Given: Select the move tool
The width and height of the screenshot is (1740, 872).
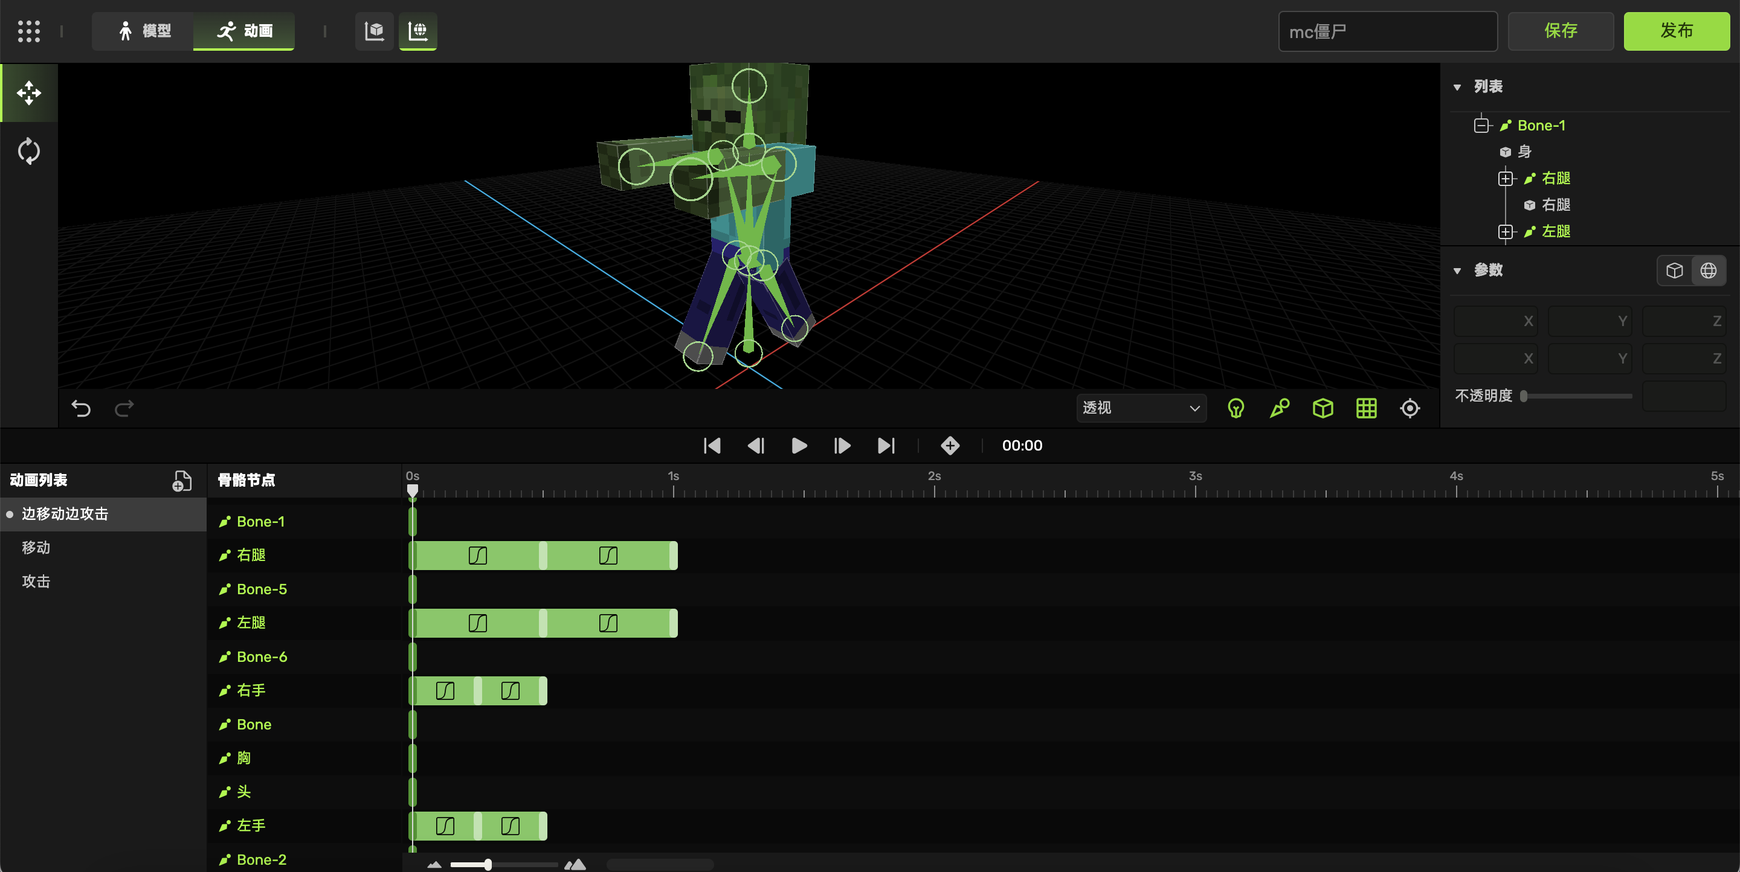Looking at the screenshot, I should [29, 93].
